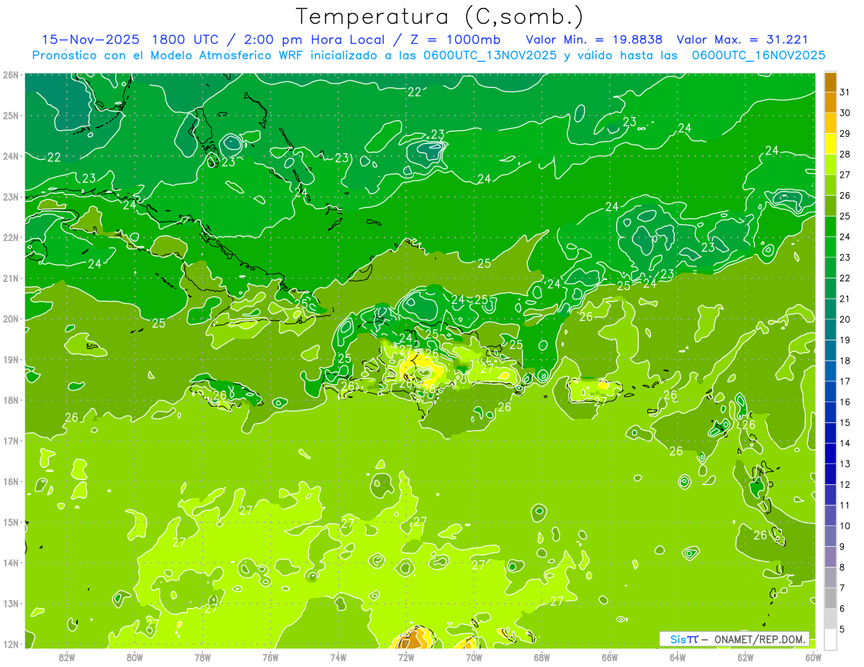Click the dark blue swatch between legend values 13 and 14
The image size is (864, 667).
830,453
